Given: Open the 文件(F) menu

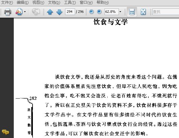Looking at the screenshot, I should click(7, 3).
